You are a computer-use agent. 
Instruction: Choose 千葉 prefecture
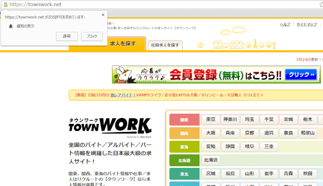pos(269,119)
